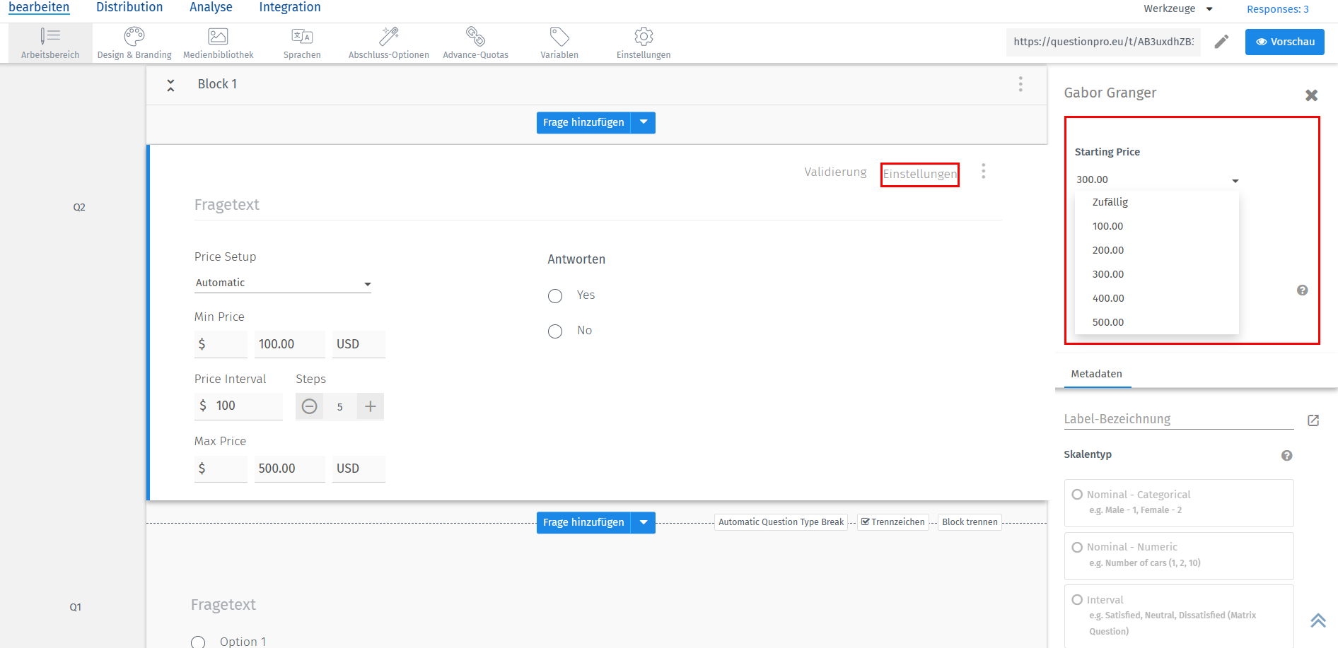Click the help icon next to Skalentyp
Screen dimensions: 1338x648
click(x=1286, y=456)
